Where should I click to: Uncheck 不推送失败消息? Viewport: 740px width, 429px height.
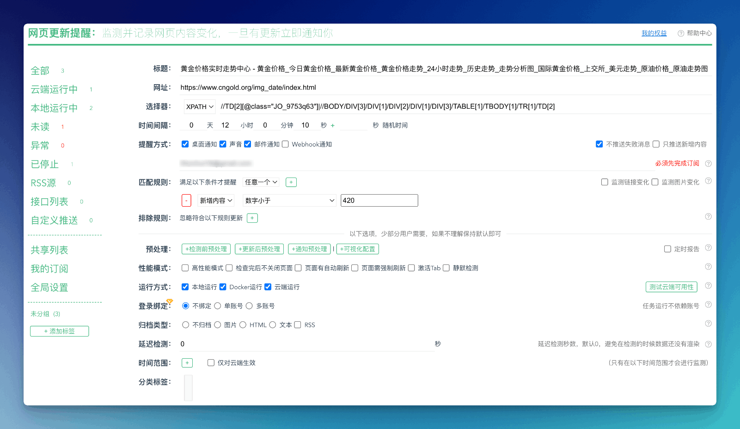click(x=599, y=144)
